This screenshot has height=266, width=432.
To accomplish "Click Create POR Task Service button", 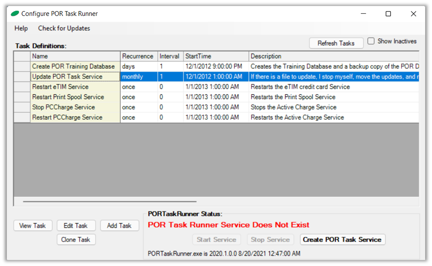I will coord(342,239).
